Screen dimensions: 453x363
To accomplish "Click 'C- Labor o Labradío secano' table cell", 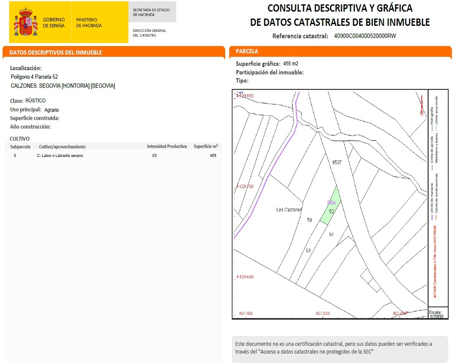I will (x=60, y=156).
